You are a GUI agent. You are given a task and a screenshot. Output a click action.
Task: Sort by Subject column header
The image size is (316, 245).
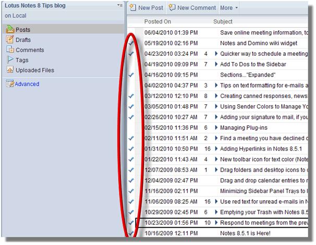coord(223,21)
